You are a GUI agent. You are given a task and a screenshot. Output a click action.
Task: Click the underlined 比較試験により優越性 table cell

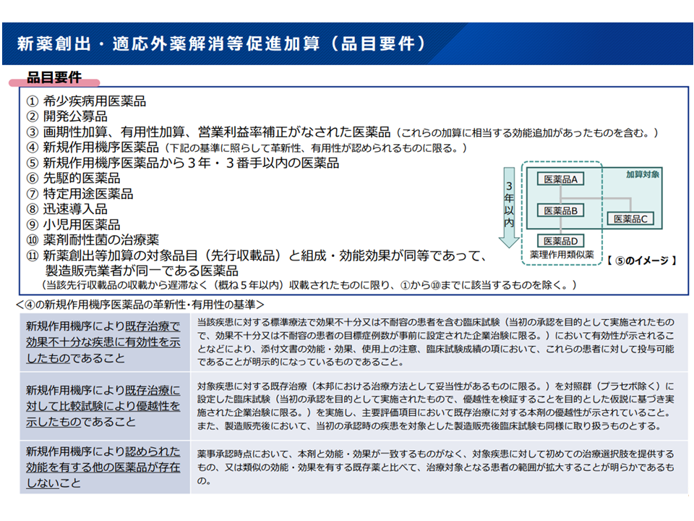click(x=103, y=406)
